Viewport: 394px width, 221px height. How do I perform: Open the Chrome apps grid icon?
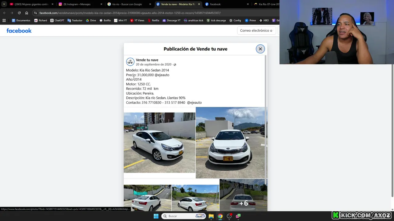pos(4,21)
